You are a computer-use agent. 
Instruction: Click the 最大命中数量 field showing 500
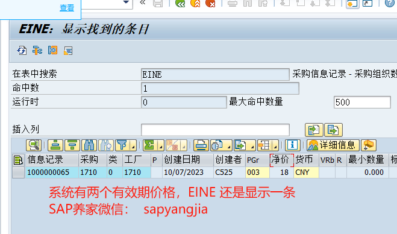coord(362,102)
